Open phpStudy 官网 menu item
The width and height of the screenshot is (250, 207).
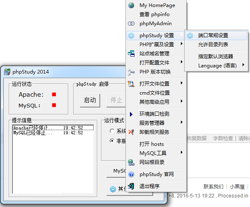click(156, 174)
